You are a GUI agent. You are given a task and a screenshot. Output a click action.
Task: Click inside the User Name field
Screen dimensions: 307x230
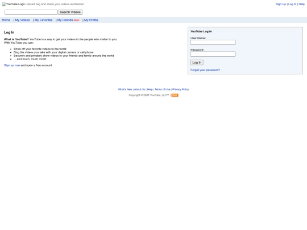click(213, 42)
